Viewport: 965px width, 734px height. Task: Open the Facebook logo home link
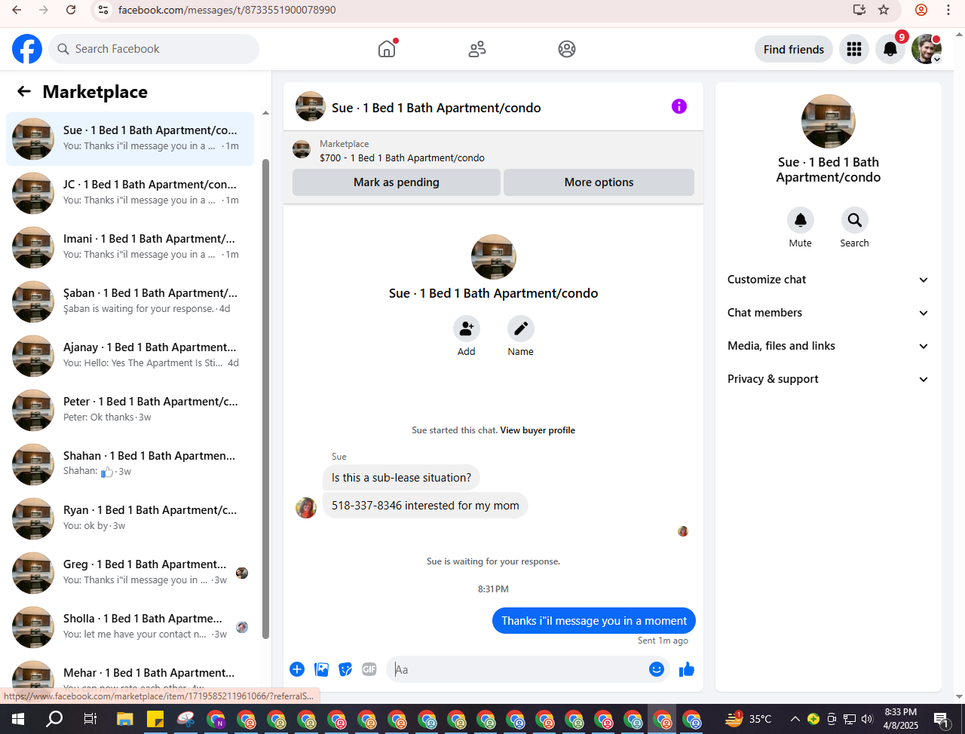27,49
